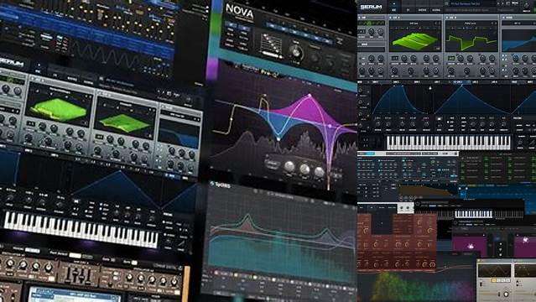536x302 pixels.
Task: Switch to the MATRIX tab in top-right Serum
Action: (x=422, y=10)
